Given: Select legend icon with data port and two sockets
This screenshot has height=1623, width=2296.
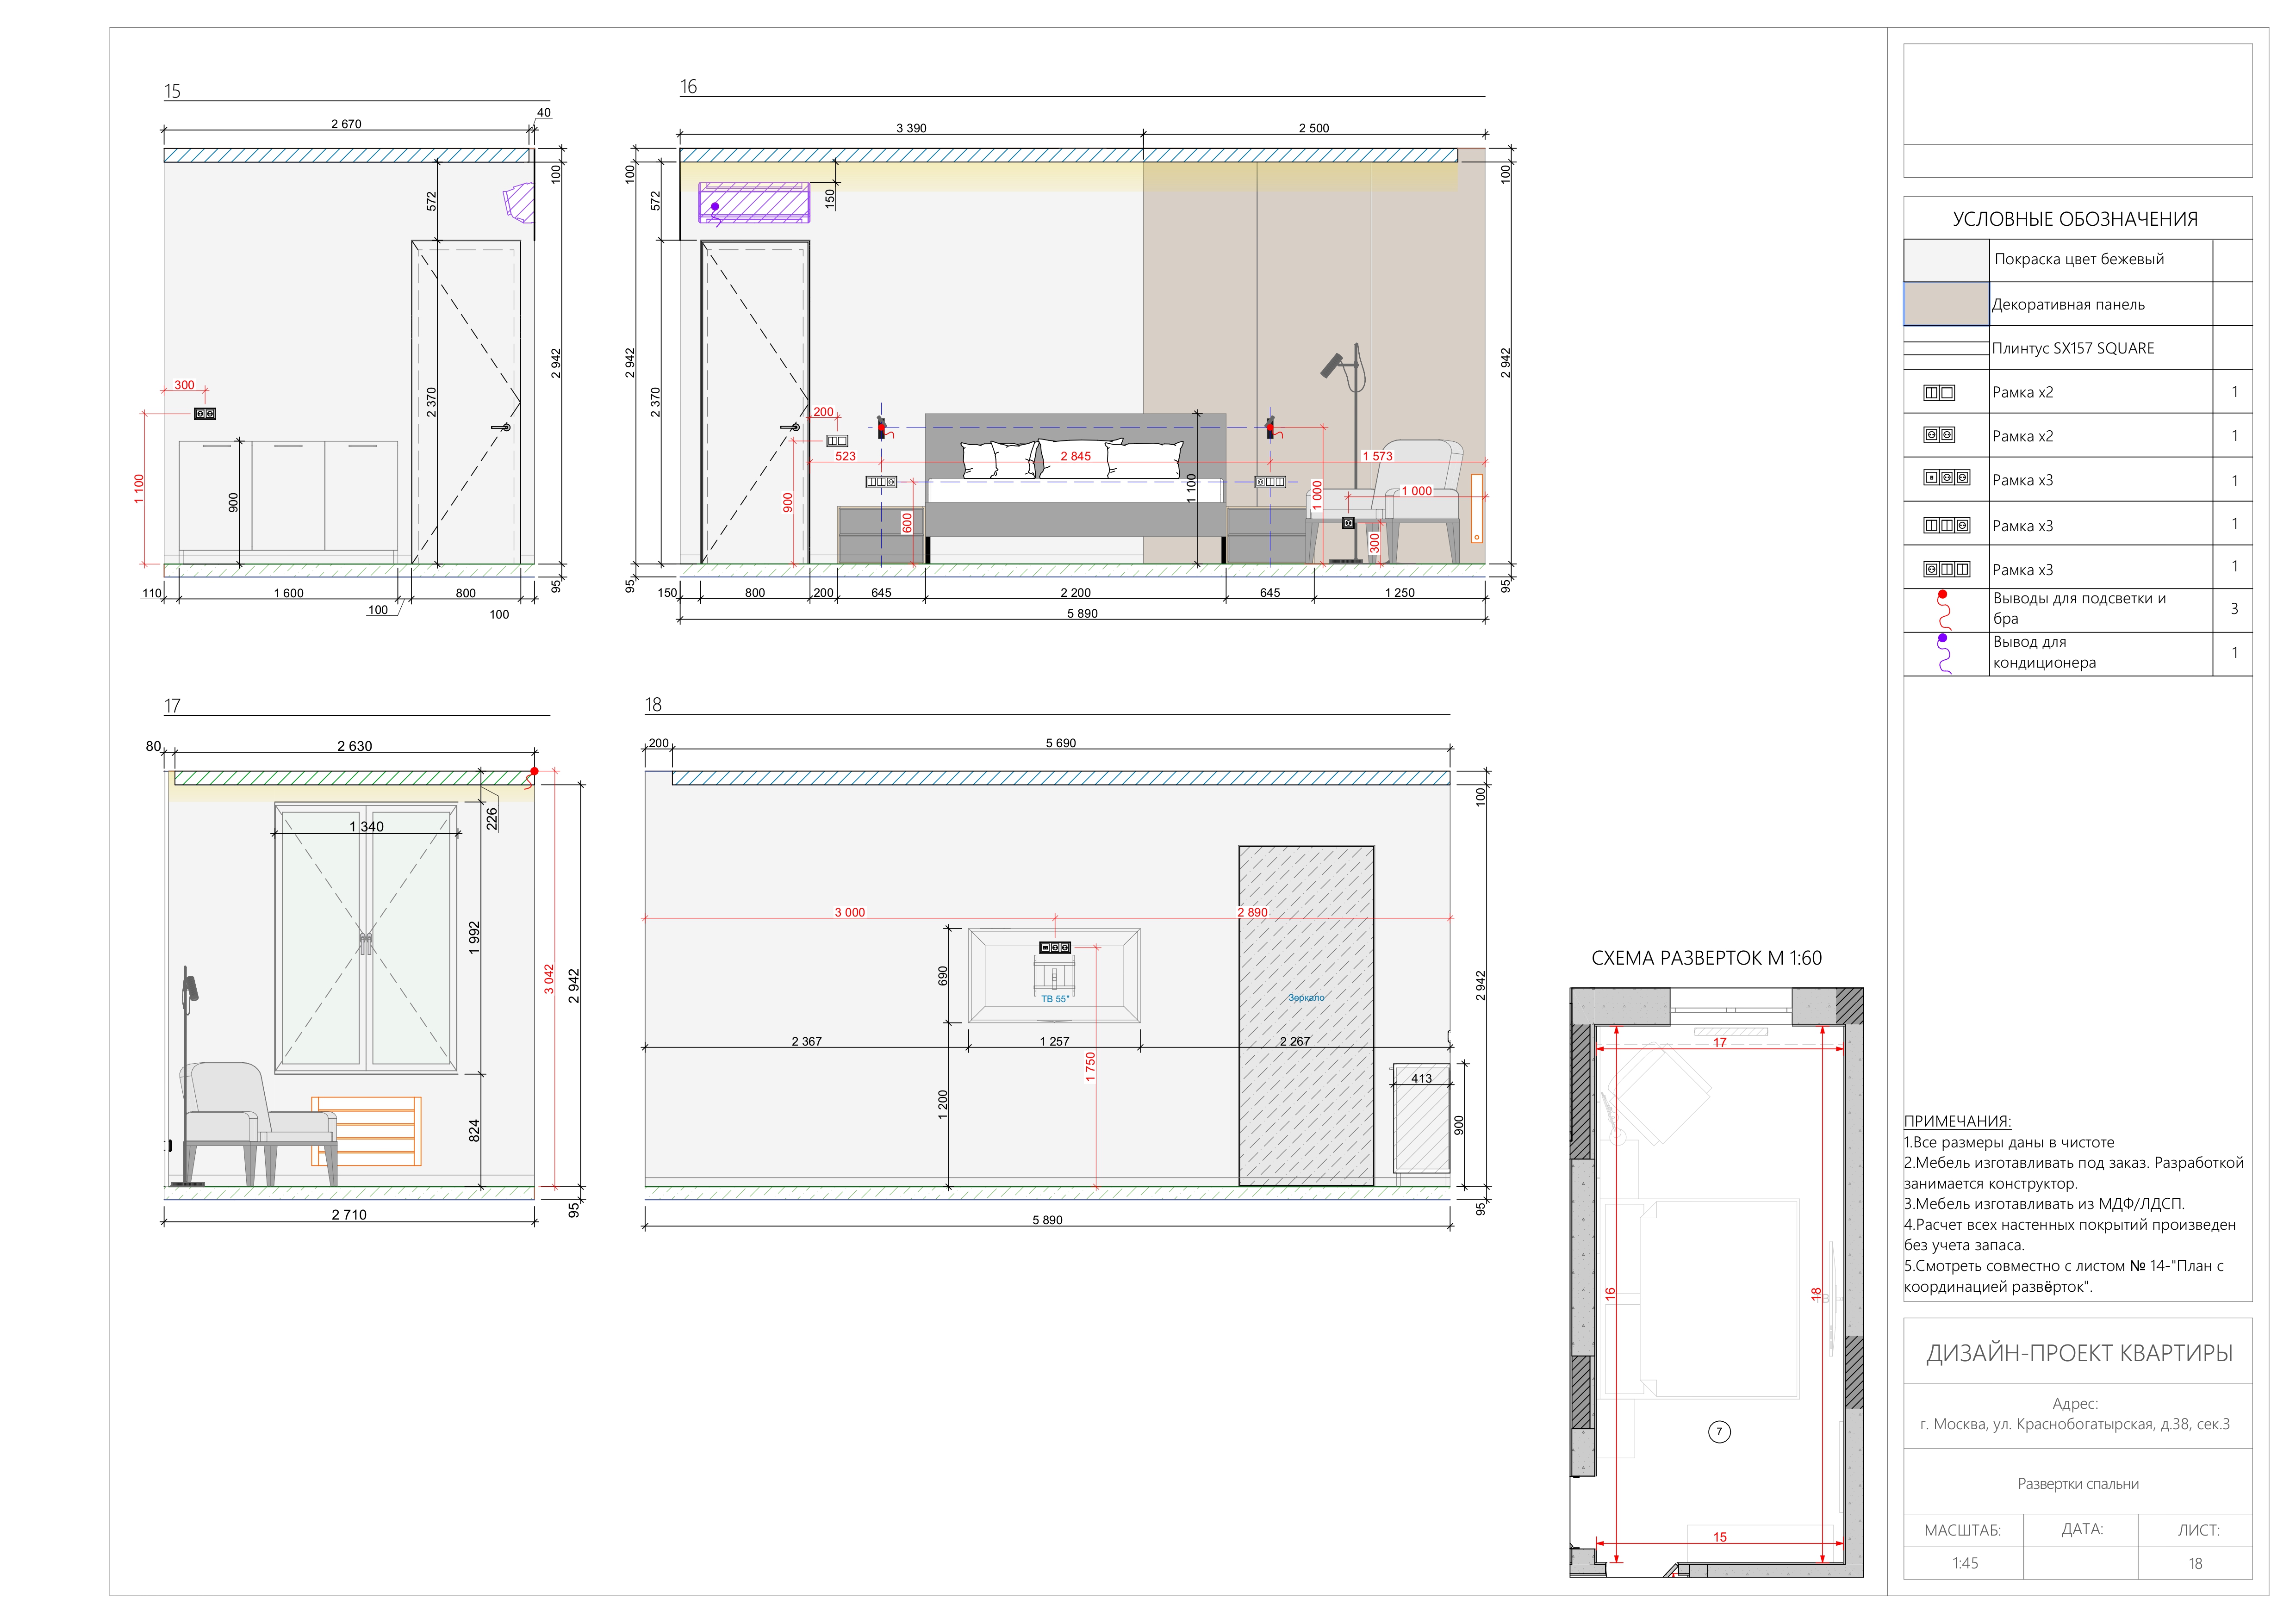Looking at the screenshot, I should 1946,478.
